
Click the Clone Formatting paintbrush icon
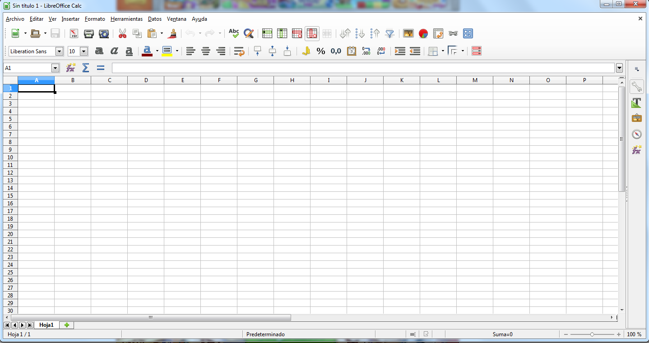tap(172, 33)
